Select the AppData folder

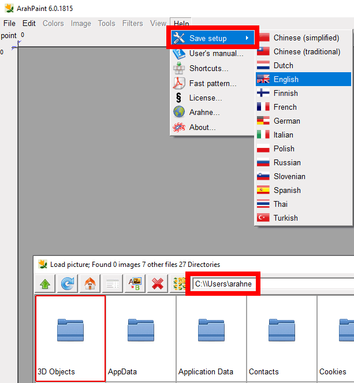point(141,339)
